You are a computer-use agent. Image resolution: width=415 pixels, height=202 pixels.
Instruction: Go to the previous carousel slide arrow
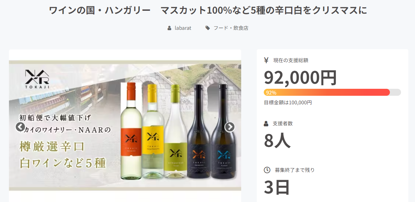(20, 127)
